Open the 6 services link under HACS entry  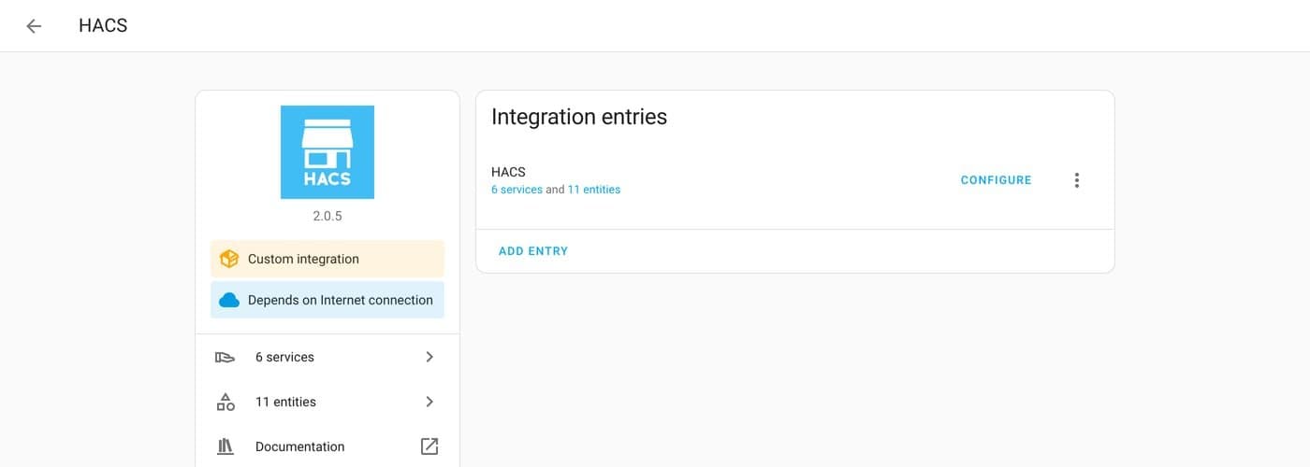[517, 190]
